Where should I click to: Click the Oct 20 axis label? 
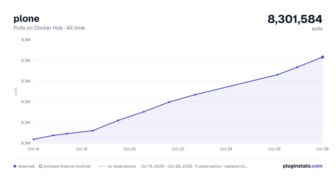click(x=130, y=149)
